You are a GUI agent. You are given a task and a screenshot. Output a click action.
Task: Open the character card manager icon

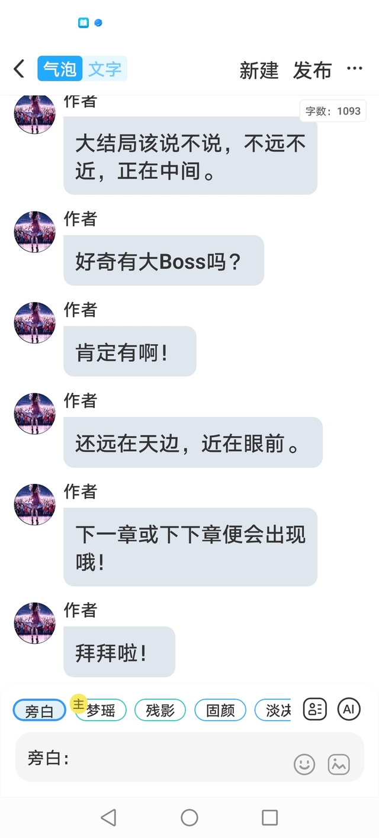tap(315, 708)
